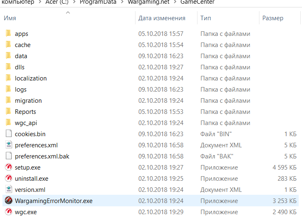Select the preferences.xml.bak file icon
302x222 pixels.
8,156
